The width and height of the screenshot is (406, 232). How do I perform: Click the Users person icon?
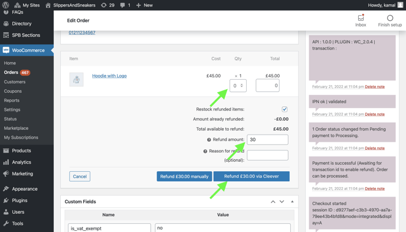6,212
